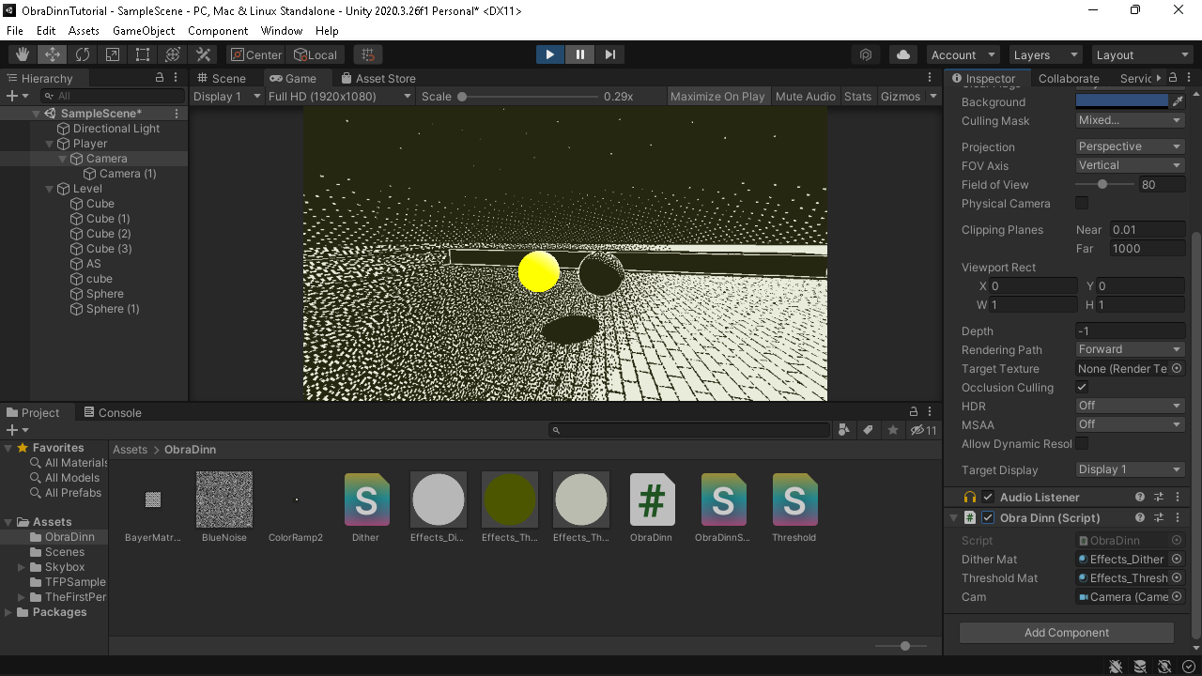
Task: Open Unity Collab history icon
Action: pyautogui.click(x=866, y=54)
